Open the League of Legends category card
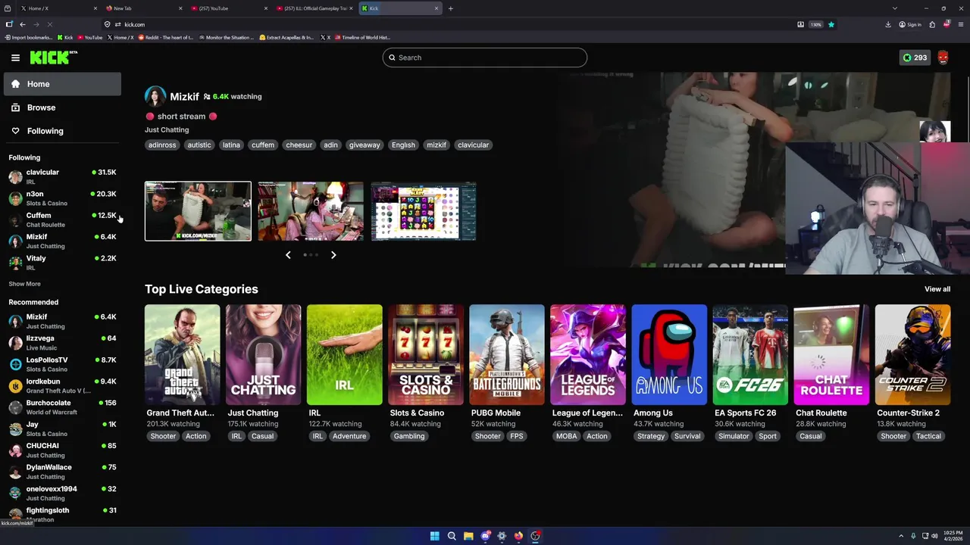970x545 pixels. 588,354
